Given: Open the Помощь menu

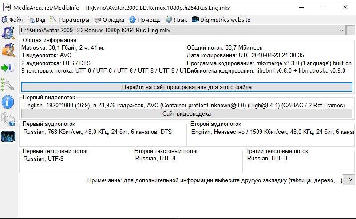Looking at the screenshot, I should pyautogui.click(x=145, y=20).
